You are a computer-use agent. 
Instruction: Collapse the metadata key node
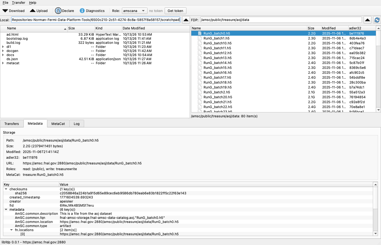(x=6, y=210)
